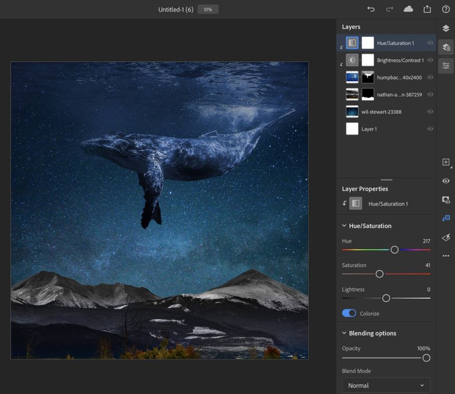Select Layer 1 white thumbnail

click(x=352, y=129)
